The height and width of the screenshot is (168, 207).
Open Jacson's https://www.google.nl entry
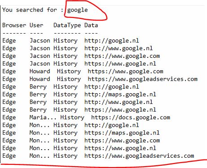pos(120,64)
